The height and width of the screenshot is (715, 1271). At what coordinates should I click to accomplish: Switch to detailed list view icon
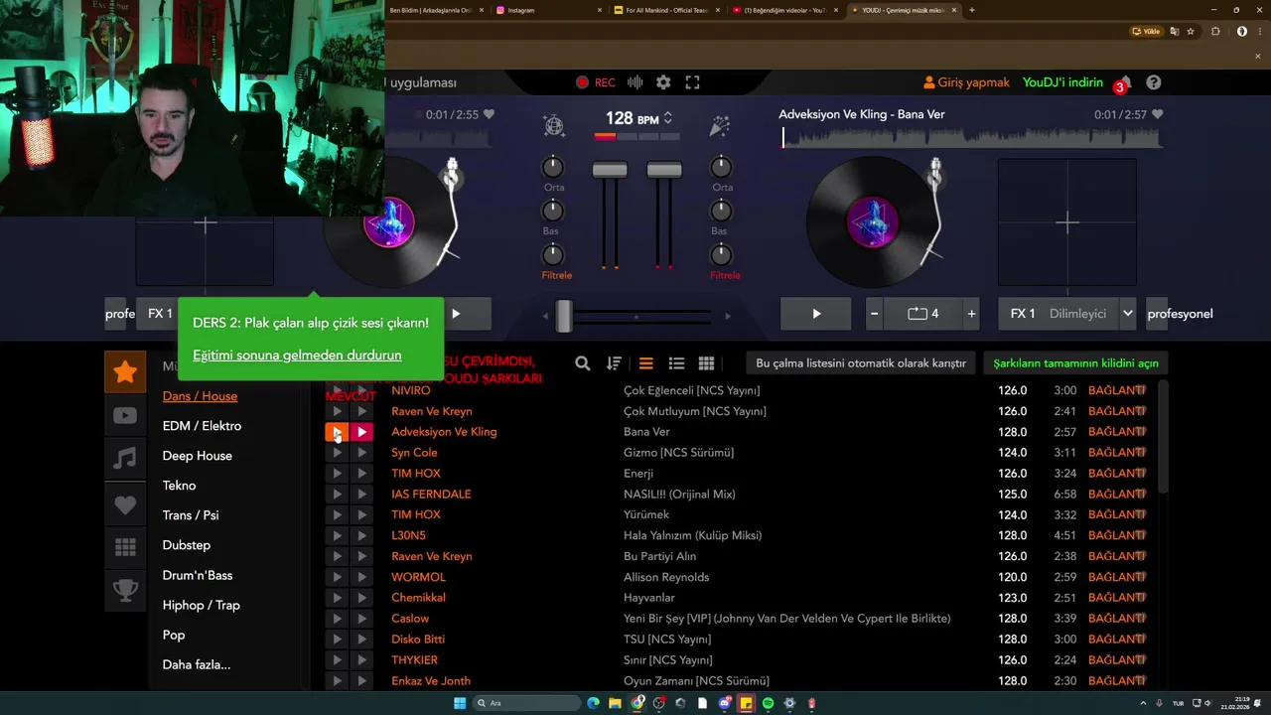tap(677, 363)
